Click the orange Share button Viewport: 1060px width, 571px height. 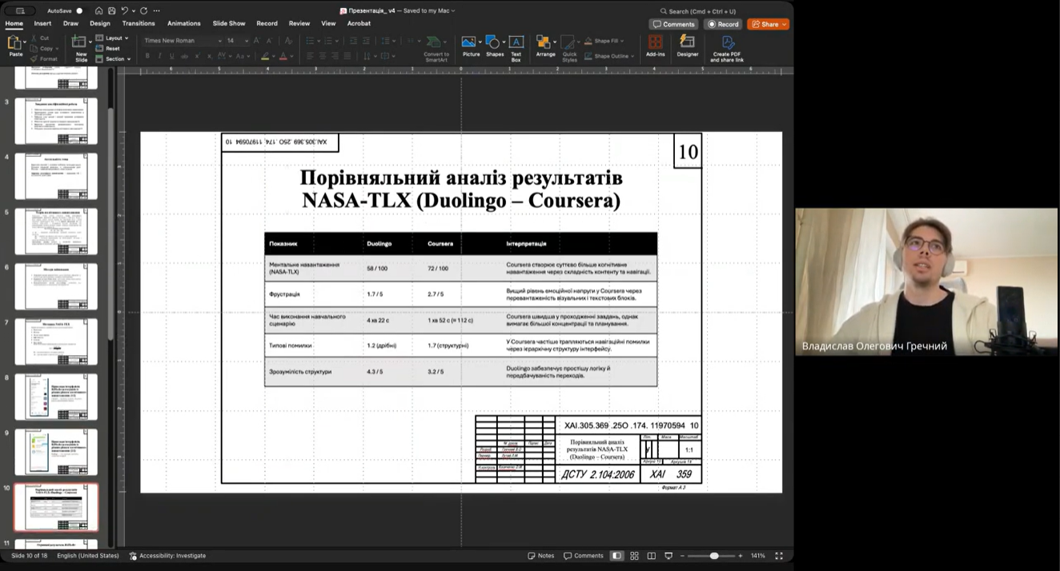pyautogui.click(x=768, y=24)
